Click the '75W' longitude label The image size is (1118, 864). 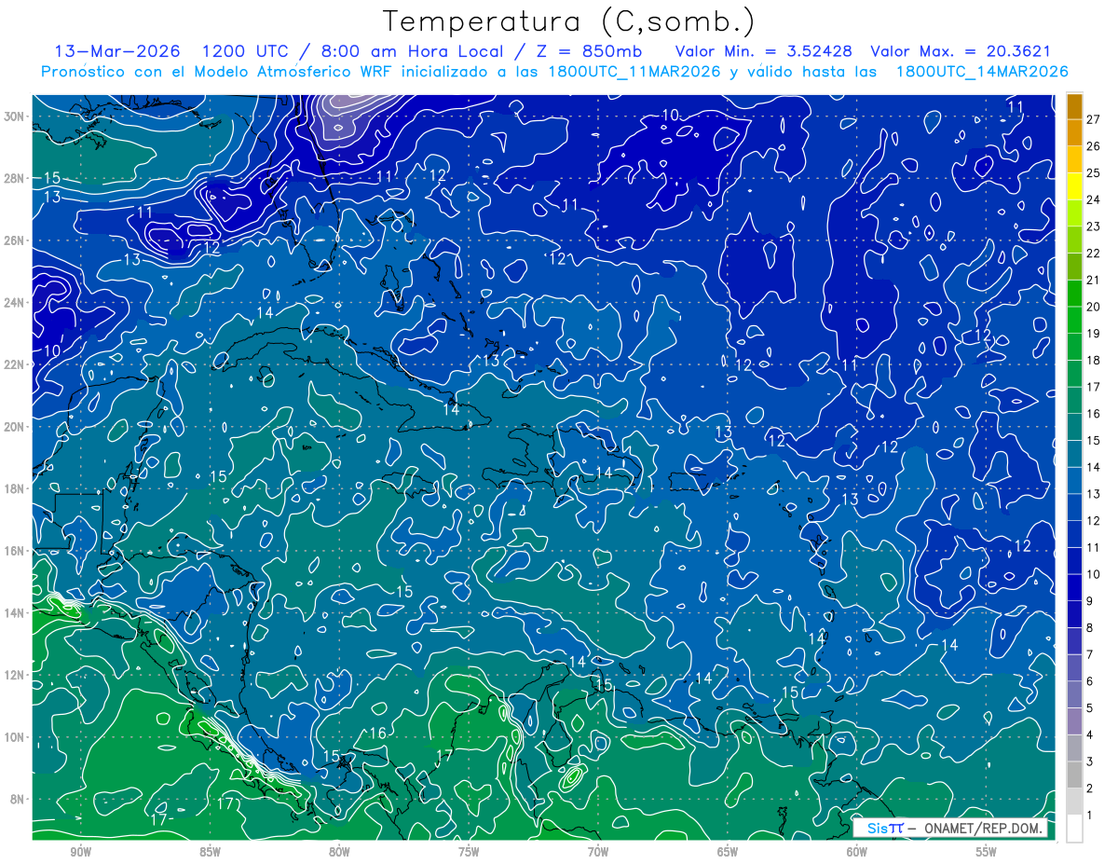tap(469, 852)
